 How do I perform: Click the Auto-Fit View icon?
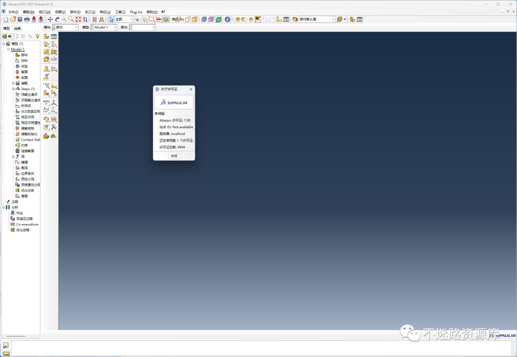point(78,20)
